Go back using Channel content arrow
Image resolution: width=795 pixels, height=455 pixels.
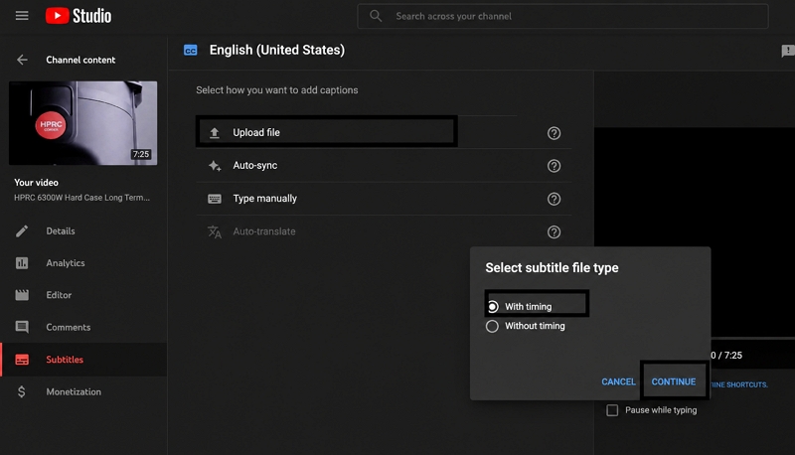22,60
